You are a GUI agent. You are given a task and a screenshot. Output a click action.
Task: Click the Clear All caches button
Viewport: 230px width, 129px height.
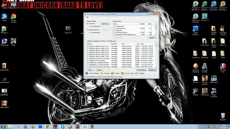152,38
